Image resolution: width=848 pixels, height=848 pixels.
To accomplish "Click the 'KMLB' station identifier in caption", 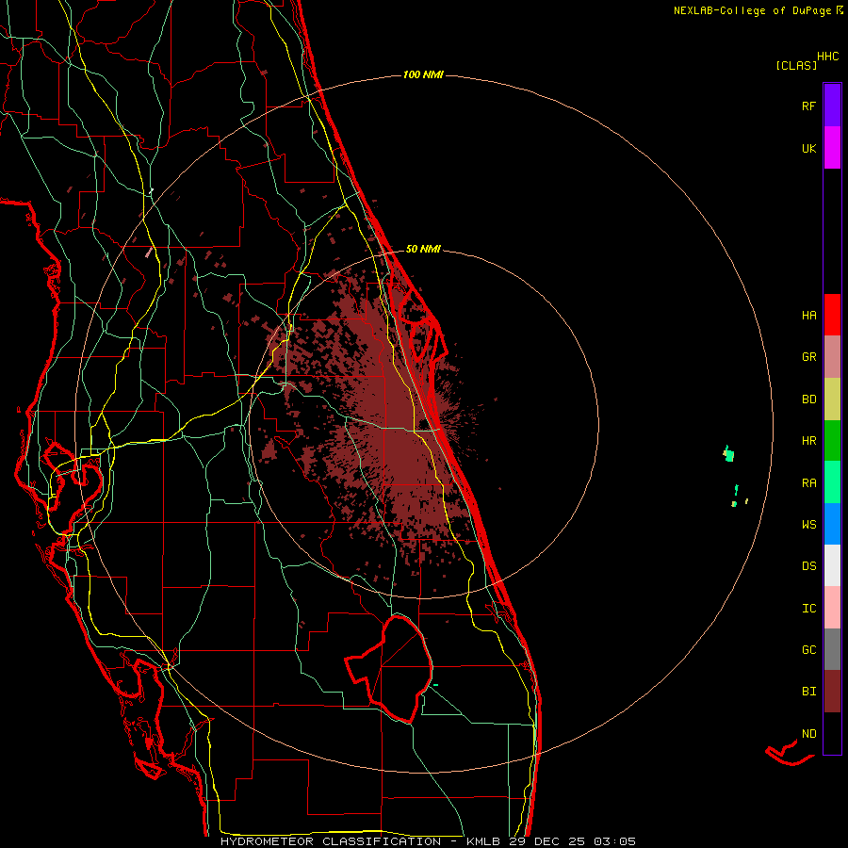I will tap(483, 841).
